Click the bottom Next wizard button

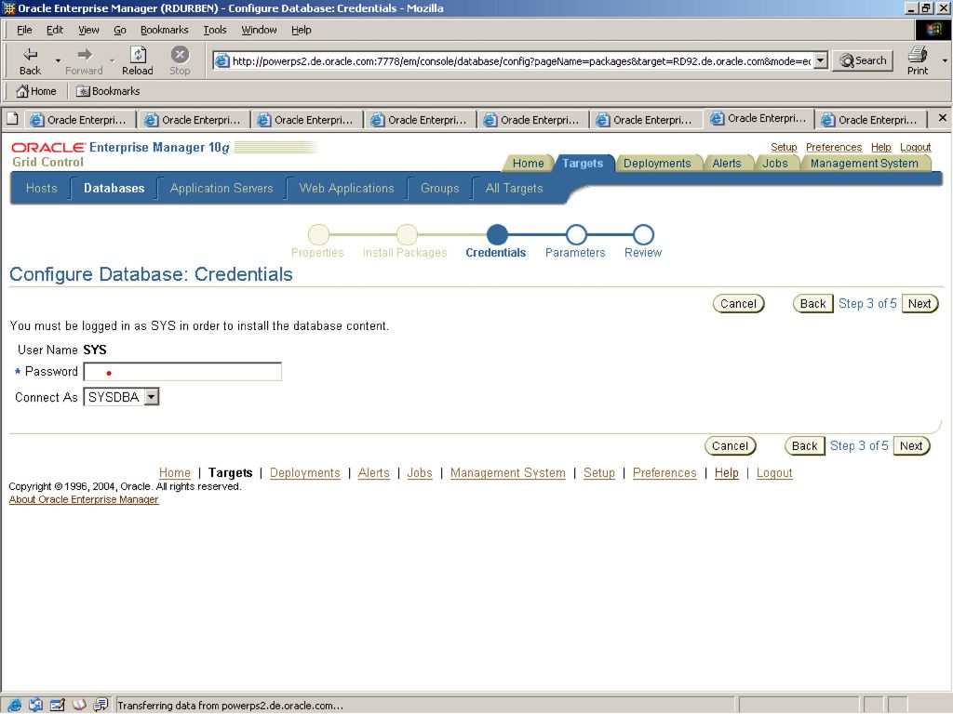tap(911, 445)
